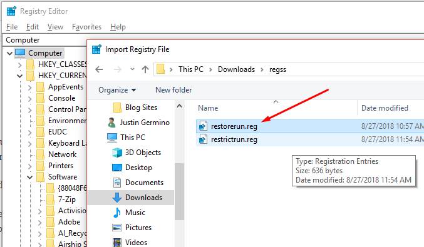Click the Music note icon

coord(117,213)
